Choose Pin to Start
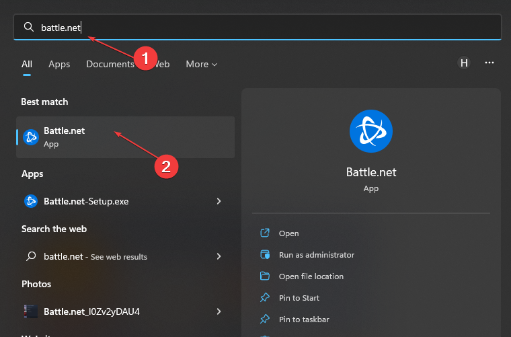511x337 pixels. [299, 298]
